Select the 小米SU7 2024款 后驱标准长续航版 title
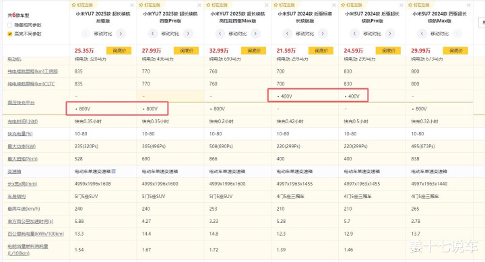This screenshot has height=262, width=485. 305,18
